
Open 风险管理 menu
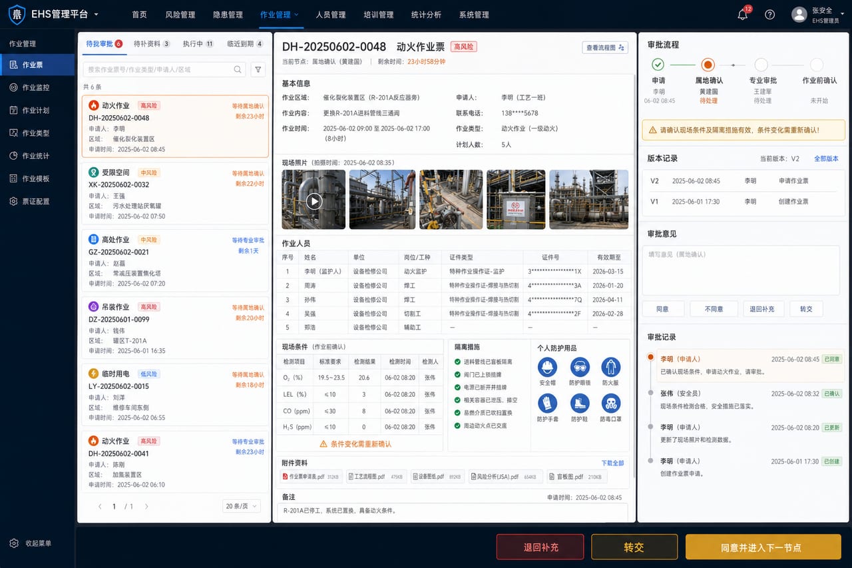(x=180, y=15)
